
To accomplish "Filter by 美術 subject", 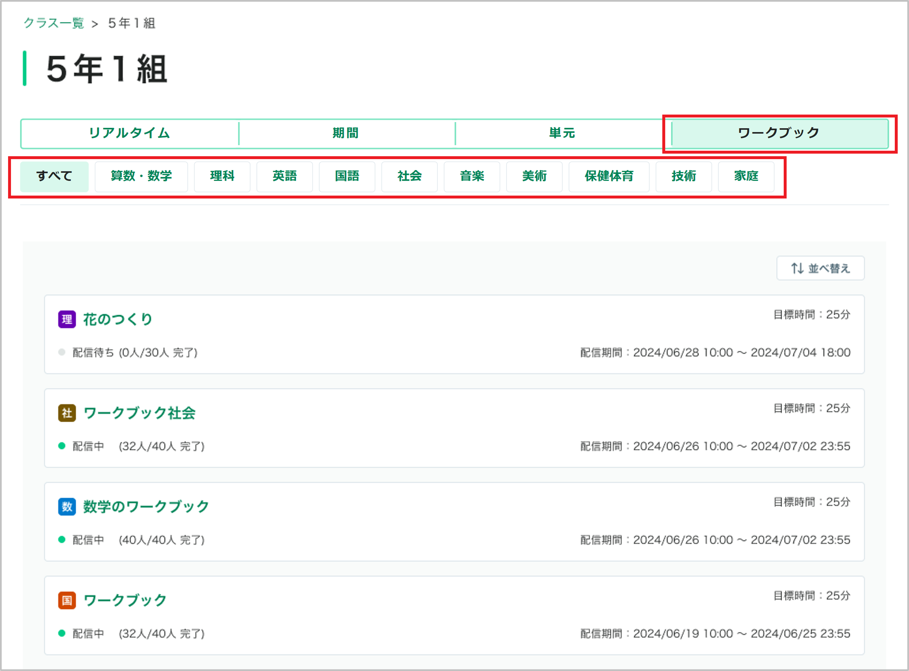I will pyautogui.click(x=534, y=177).
